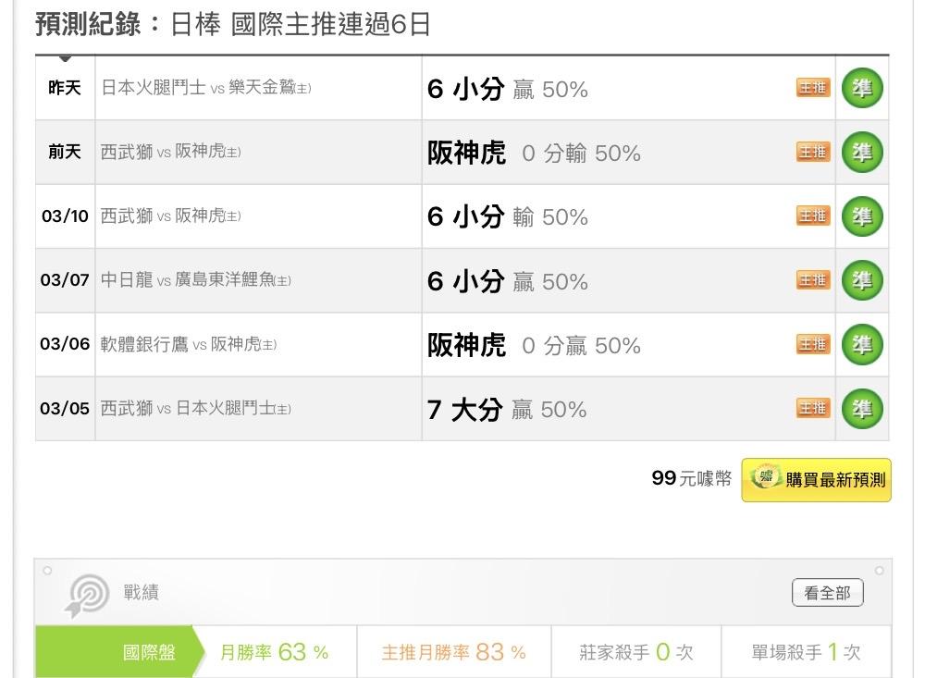Screen dimensions: 925x678
Task: Click the green 準 icon in yesterday's row
Action: point(862,89)
